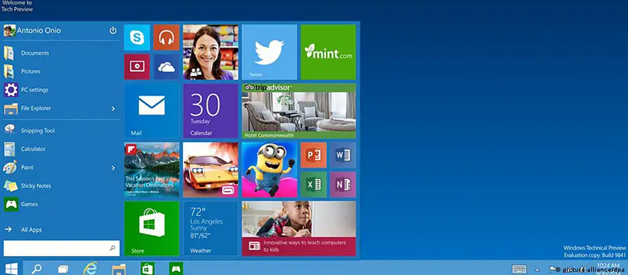The image size is (628, 275).
Task: Open the OneDrive cloud tile
Action: tap(166, 67)
